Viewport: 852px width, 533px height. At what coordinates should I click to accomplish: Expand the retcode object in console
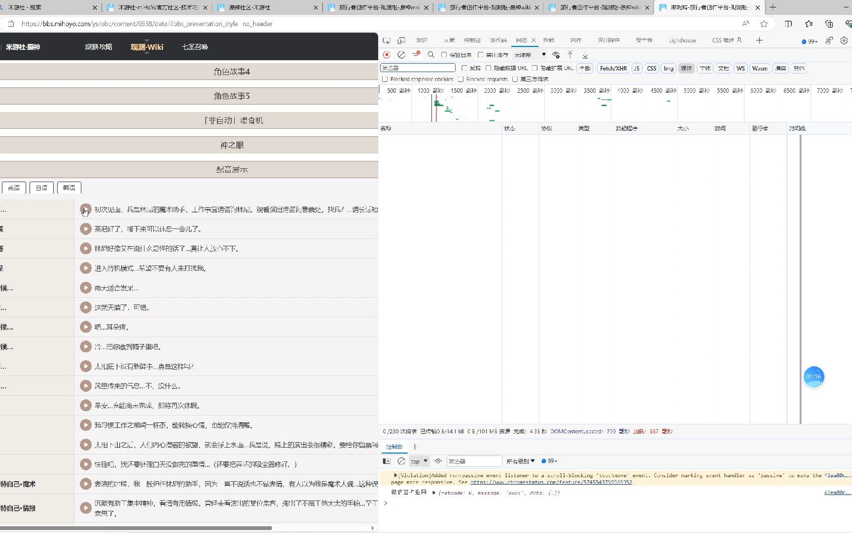click(434, 493)
